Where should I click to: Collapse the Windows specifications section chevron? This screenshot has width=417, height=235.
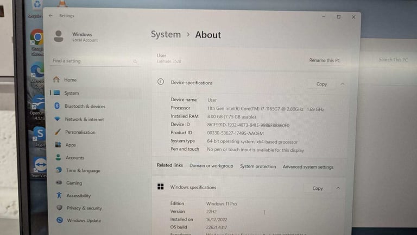click(x=338, y=188)
